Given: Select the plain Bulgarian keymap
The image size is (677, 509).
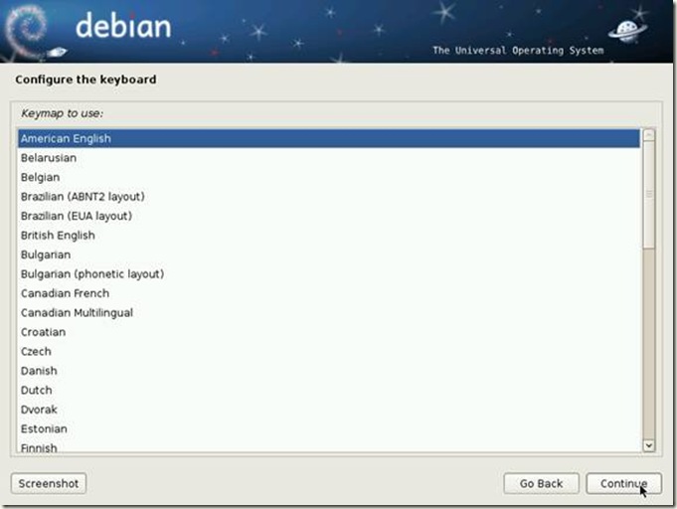Looking at the screenshot, I should click(x=329, y=254).
